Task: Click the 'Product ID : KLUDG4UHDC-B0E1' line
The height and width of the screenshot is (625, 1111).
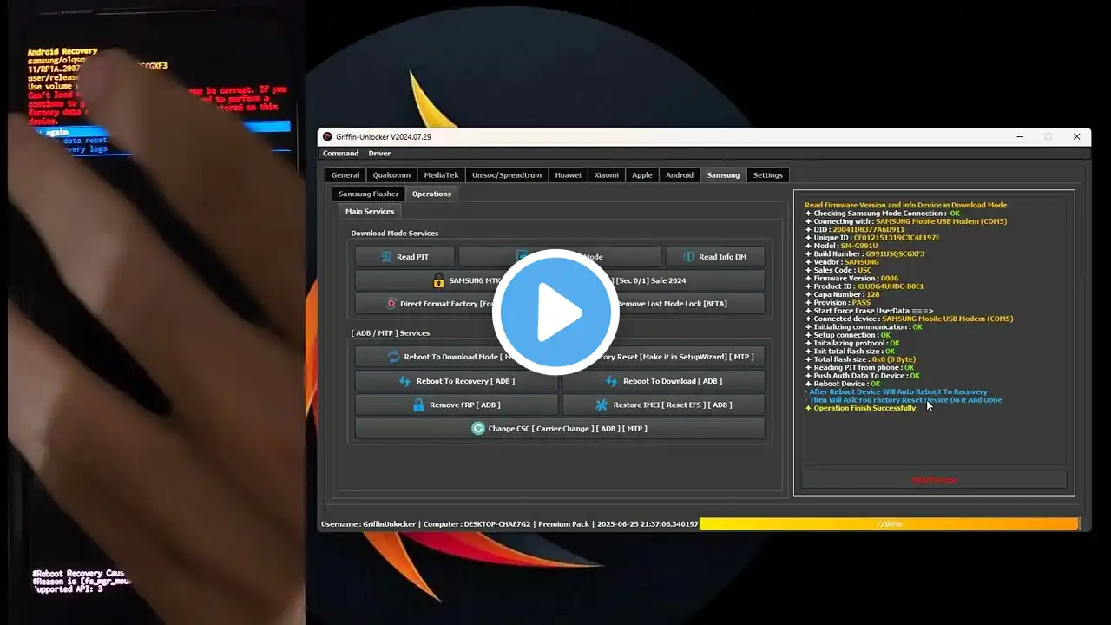Action: 864,286
